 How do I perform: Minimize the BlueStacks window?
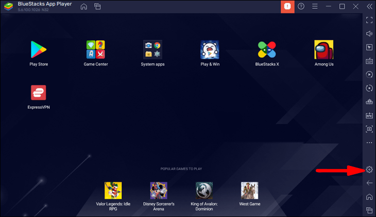(329, 6)
